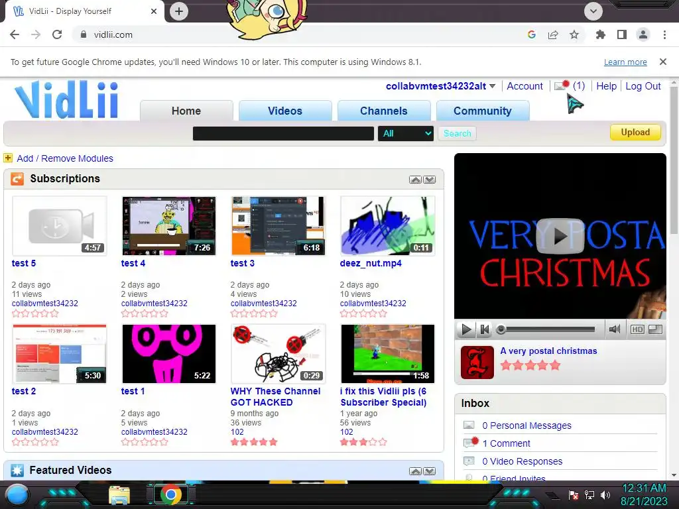Viewport: 679px width, 509px height.
Task: Open the test 5 video thumbnail
Action: (x=59, y=225)
